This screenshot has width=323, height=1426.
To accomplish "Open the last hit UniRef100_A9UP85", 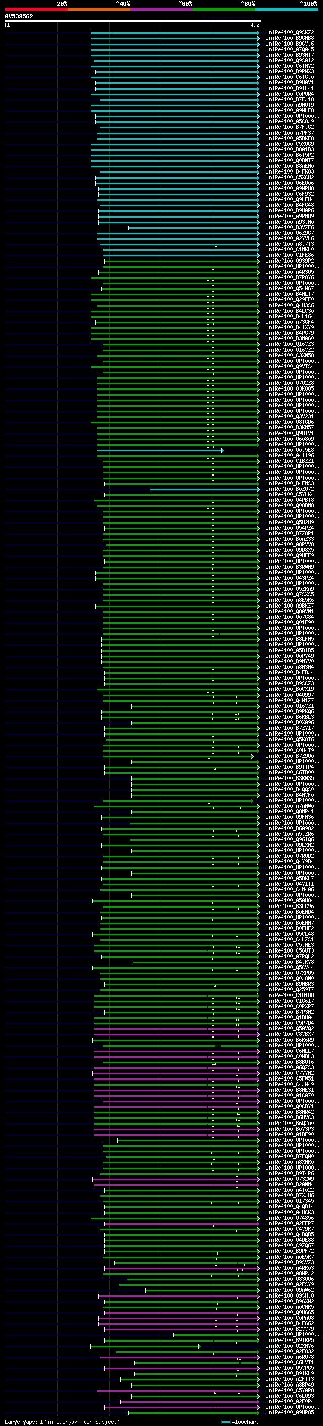I will pyautogui.click(x=290, y=1412).
